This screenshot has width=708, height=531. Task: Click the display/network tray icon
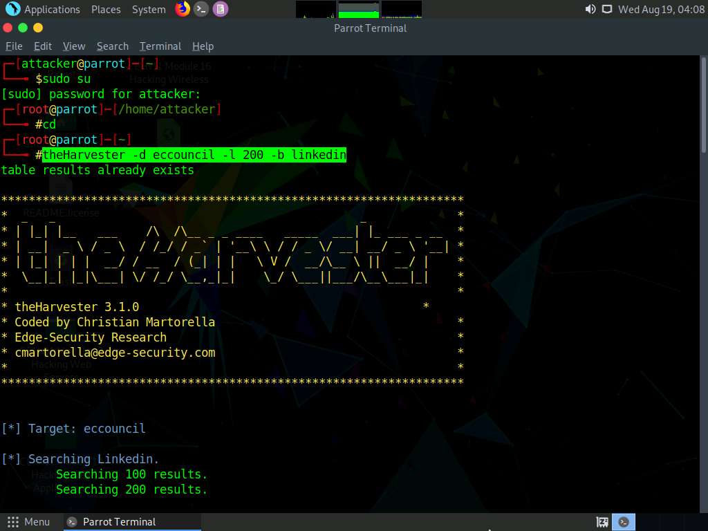607,9
